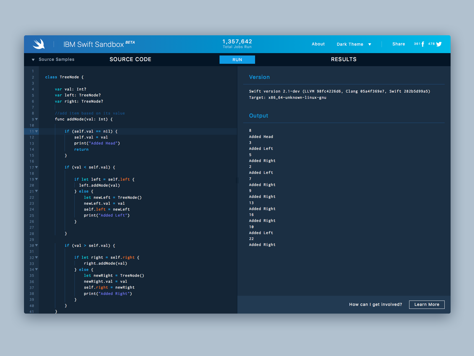Click the 361 Facebook share count

tap(417, 44)
